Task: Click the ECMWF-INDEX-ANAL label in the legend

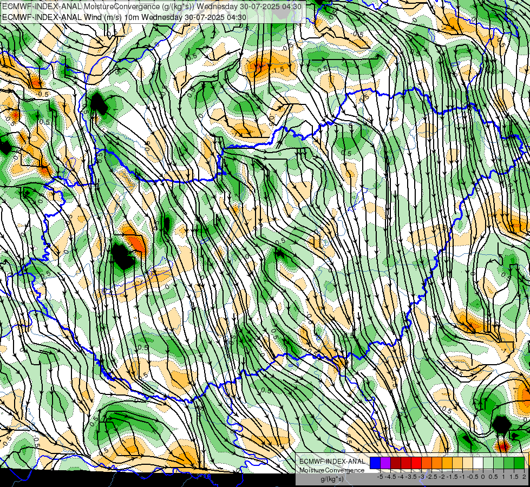Action: coord(332,462)
